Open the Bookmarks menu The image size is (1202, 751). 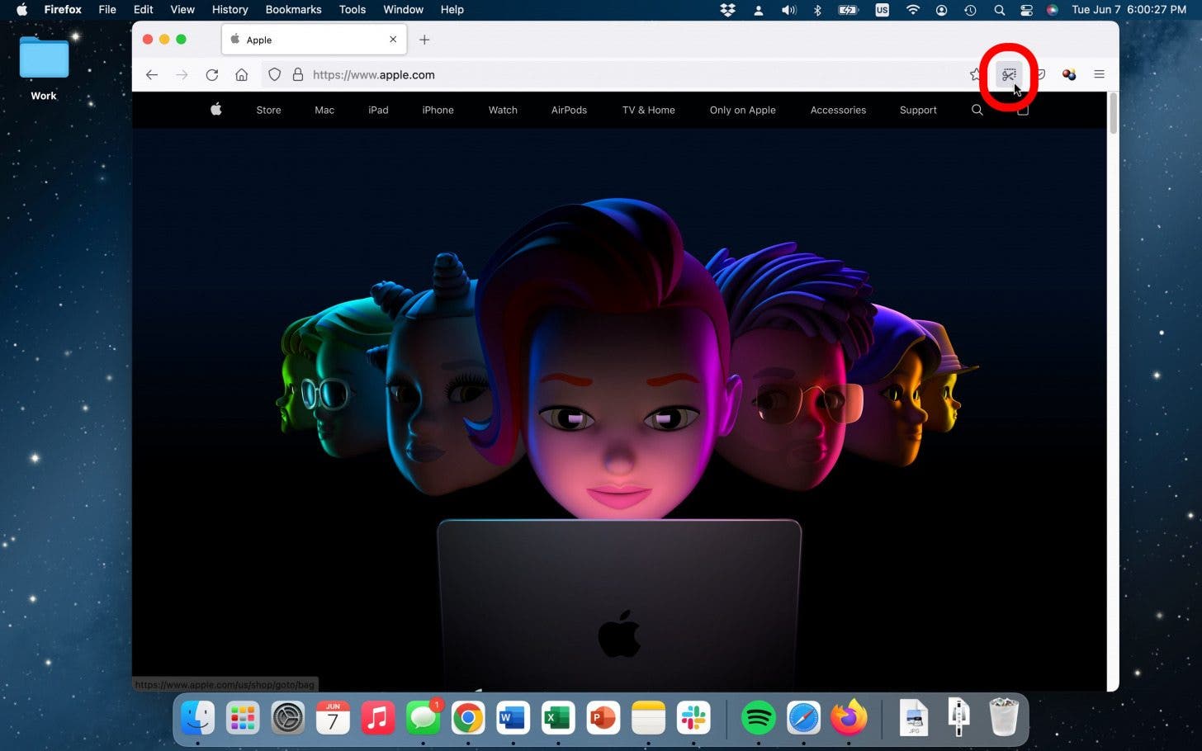point(293,10)
